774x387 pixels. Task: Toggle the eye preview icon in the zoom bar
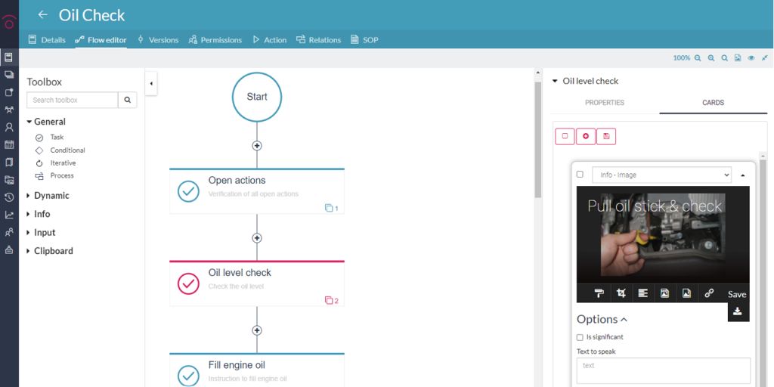coord(751,58)
